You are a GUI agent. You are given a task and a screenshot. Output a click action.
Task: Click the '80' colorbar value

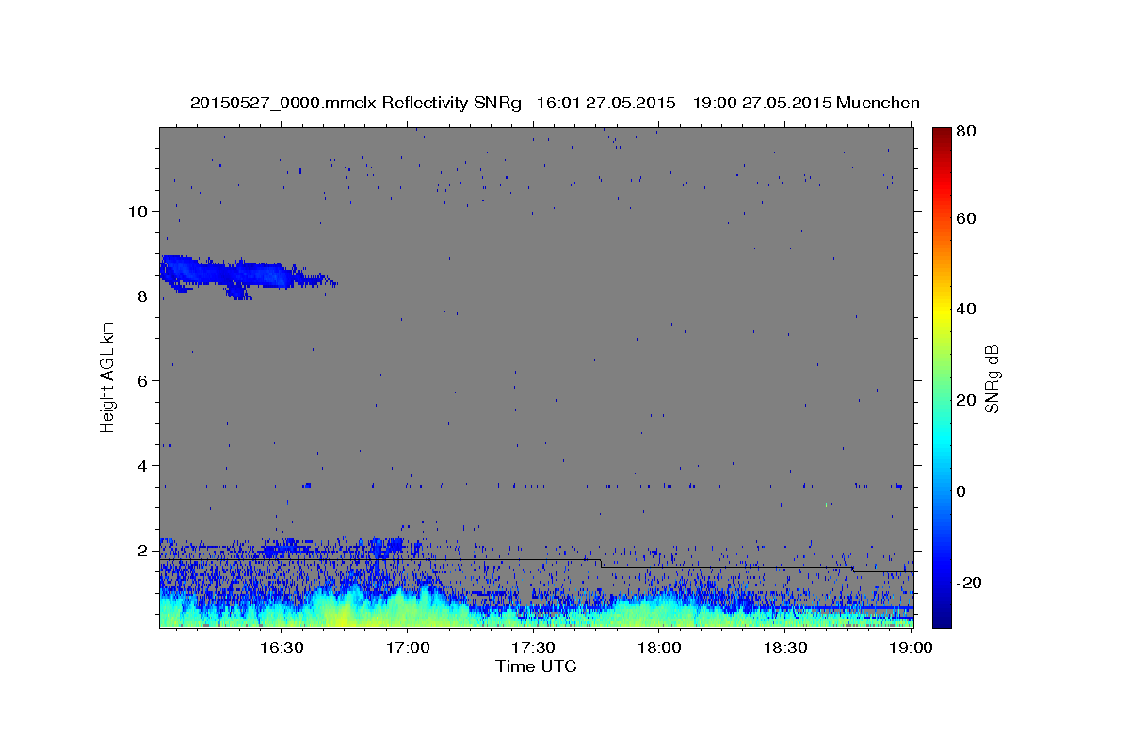pyautogui.click(x=967, y=132)
